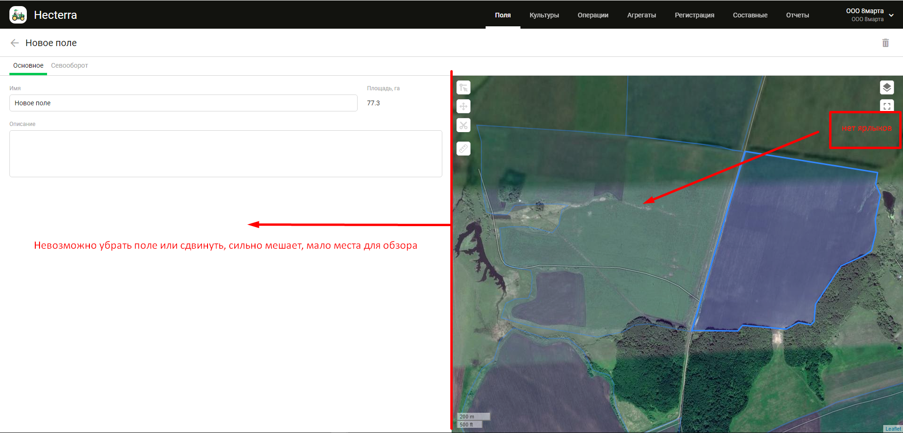Select the Основное tab
The height and width of the screenshot is (433, 903).
point(28,65)
